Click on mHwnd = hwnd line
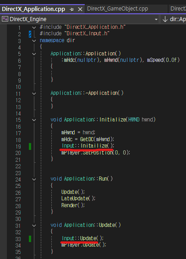 point(78,132)
